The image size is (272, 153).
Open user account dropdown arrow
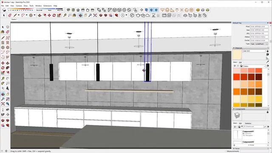coord(126,15)
